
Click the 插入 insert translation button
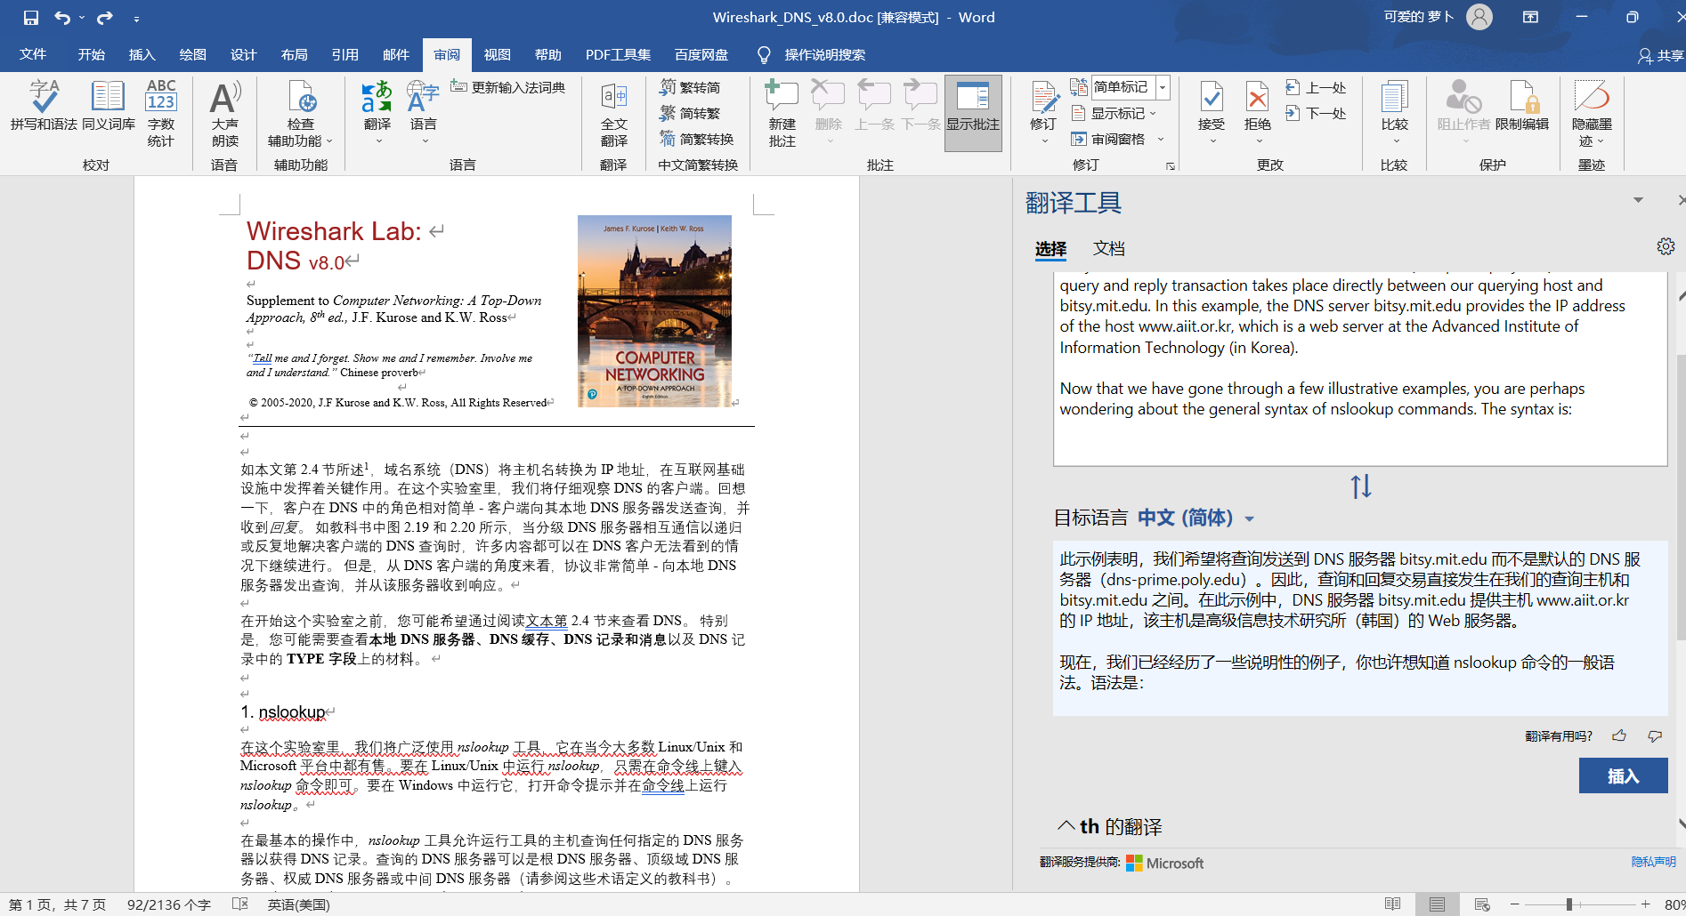tap(1623, 775)
